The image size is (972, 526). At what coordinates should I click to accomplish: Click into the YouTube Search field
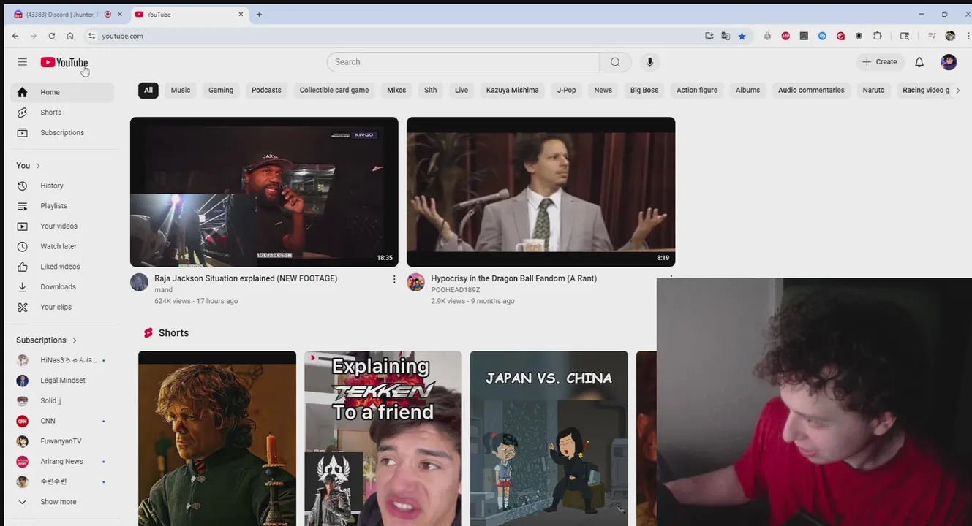(464, 62)
